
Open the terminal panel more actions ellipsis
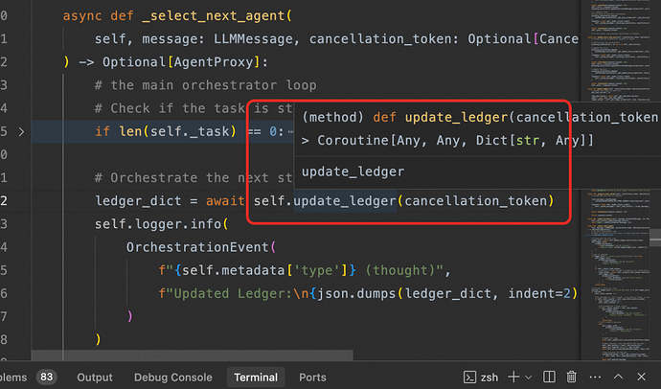click(x=594, y=378)
